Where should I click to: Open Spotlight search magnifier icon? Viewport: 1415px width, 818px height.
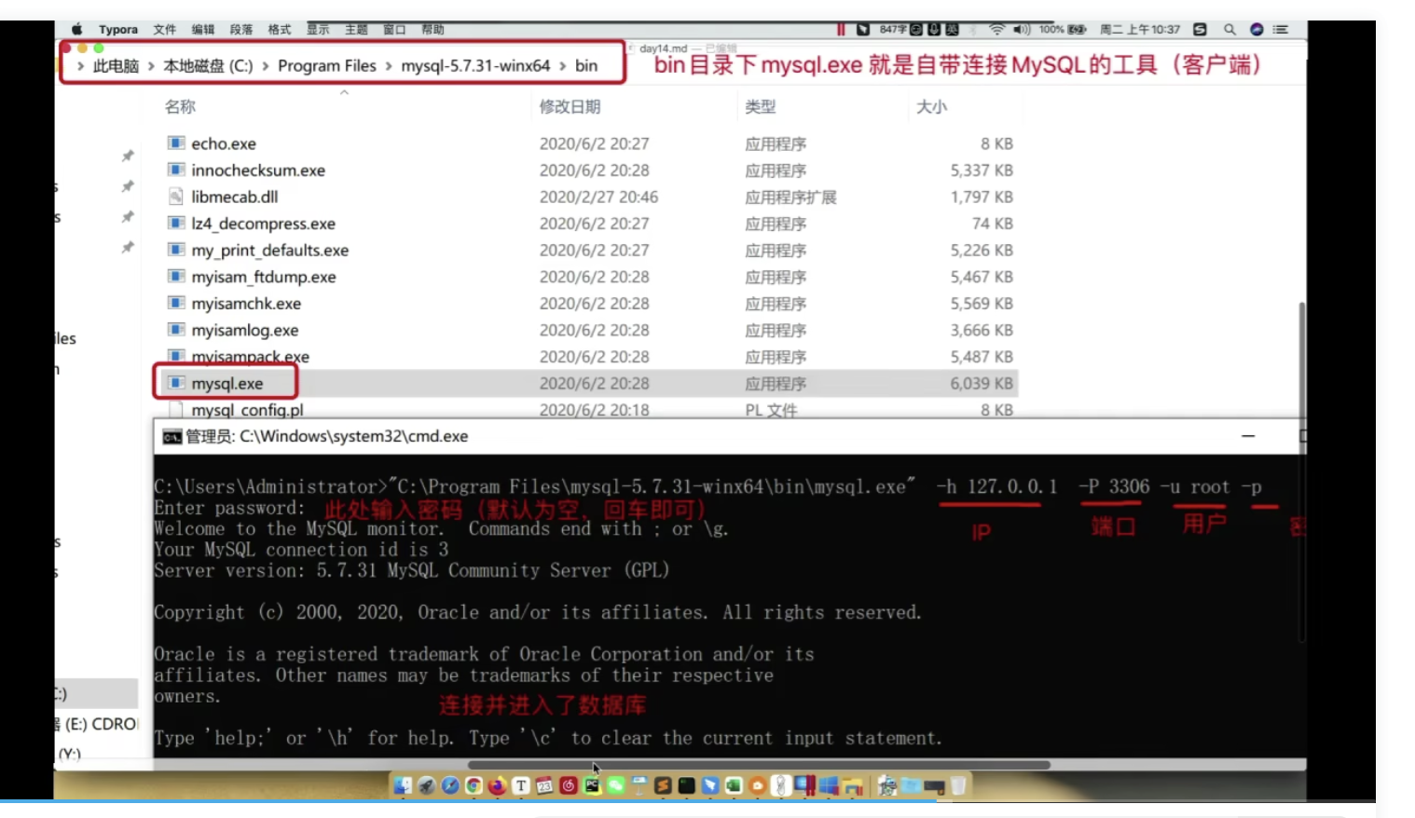(1230, 29)
